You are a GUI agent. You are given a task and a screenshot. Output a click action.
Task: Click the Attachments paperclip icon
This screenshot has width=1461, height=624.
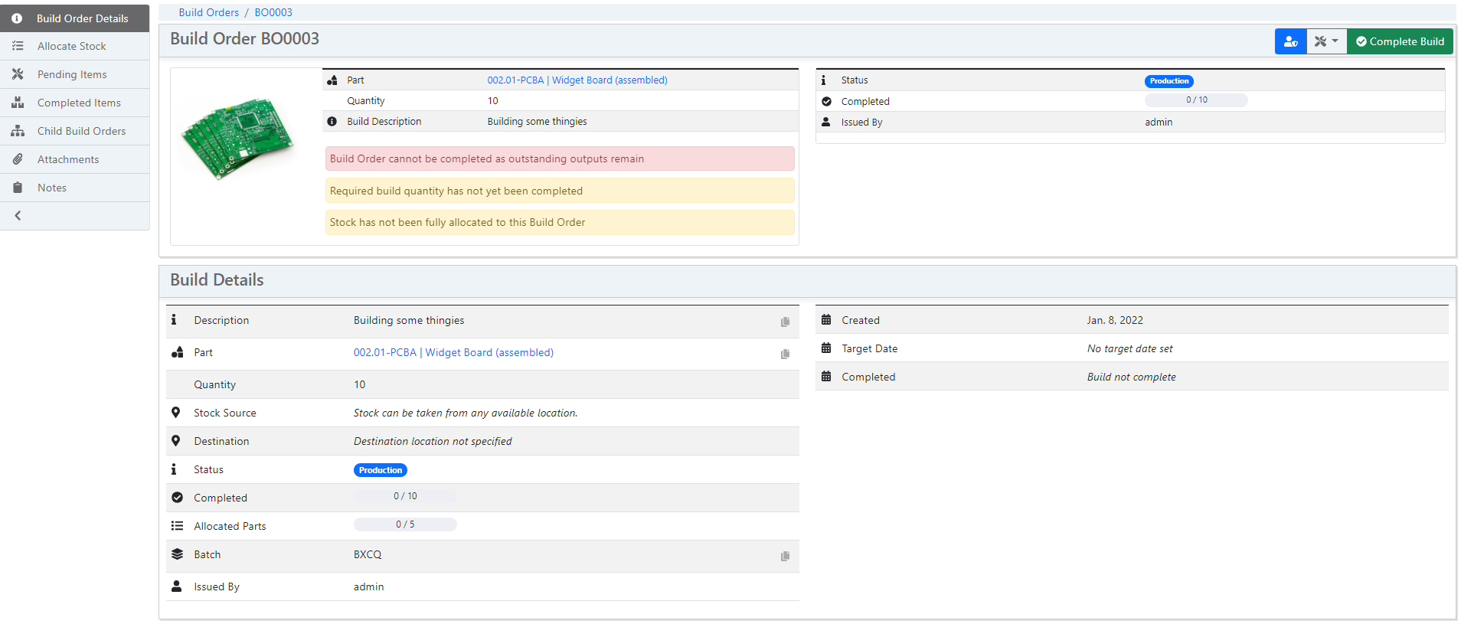click(x=18, y=159)
